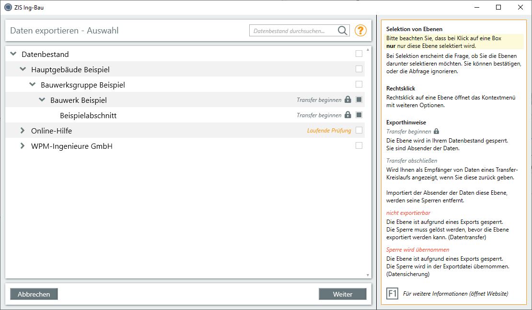Click the ZIS Ing-Bau app icon in title bar
This screenshot has height=310, width=532.
(8, 7)
